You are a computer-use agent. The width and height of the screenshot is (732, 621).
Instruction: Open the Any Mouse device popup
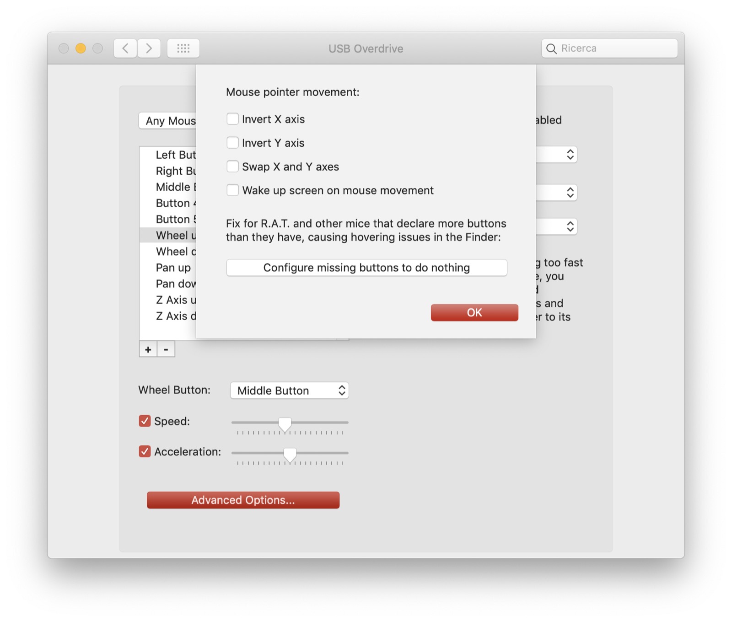(168, 121)
